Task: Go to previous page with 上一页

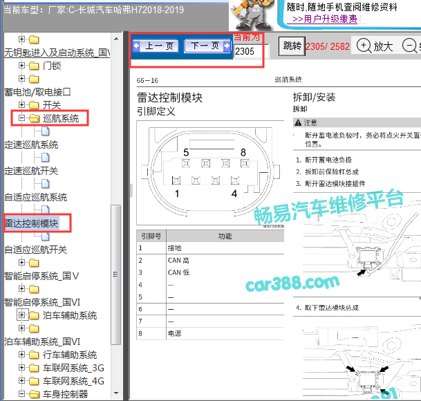Action: (156, 46)
